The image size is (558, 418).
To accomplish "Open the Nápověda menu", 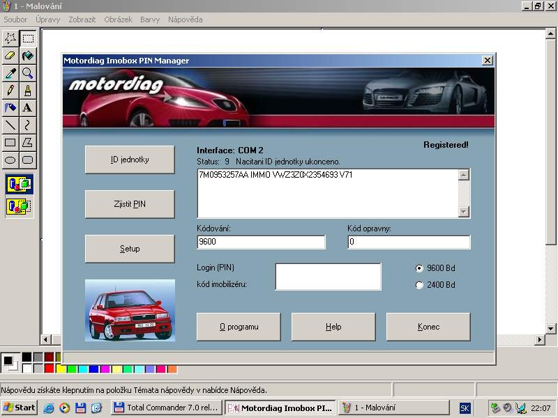I will [186, 20].
